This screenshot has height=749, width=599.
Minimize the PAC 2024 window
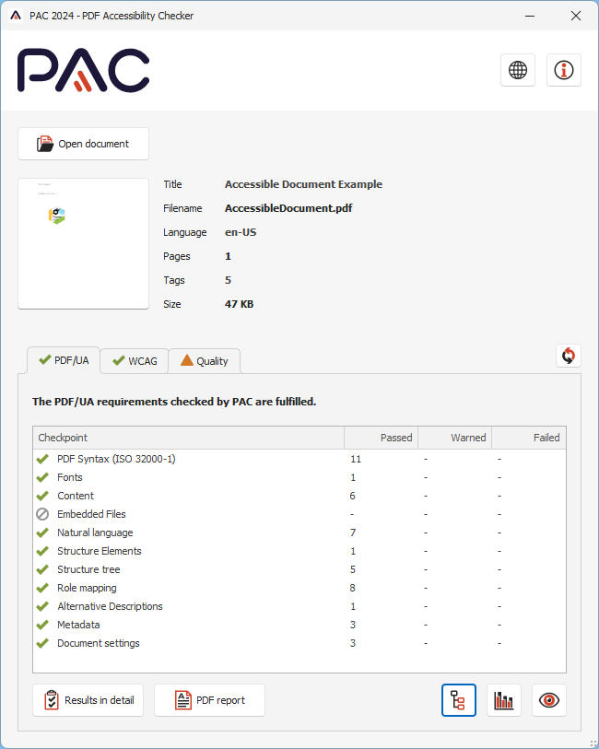pos(529,16)
